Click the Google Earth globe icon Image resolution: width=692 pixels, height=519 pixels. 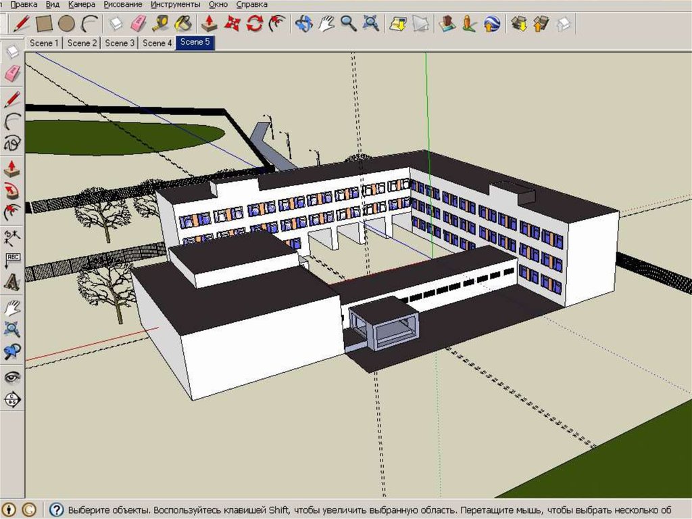coord(491,24)
